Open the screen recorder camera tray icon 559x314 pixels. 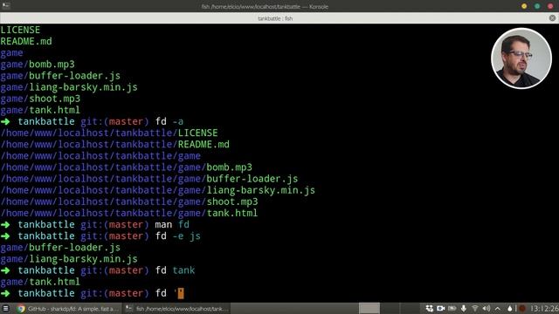point(440,308)
